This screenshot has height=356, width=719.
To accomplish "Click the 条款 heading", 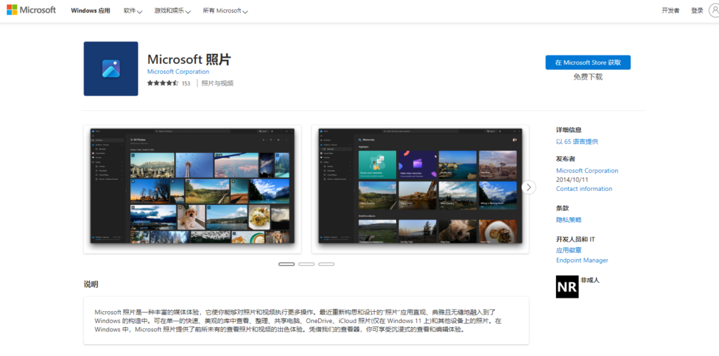I will click(562, 209).
